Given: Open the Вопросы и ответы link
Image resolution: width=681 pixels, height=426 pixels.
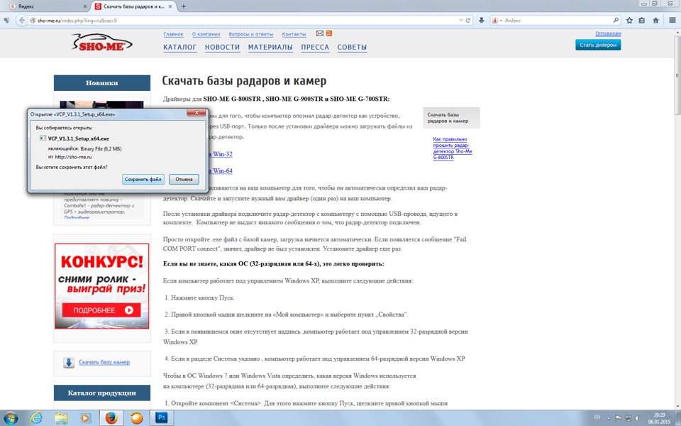Looking at the screenshot, I should 251,34.
